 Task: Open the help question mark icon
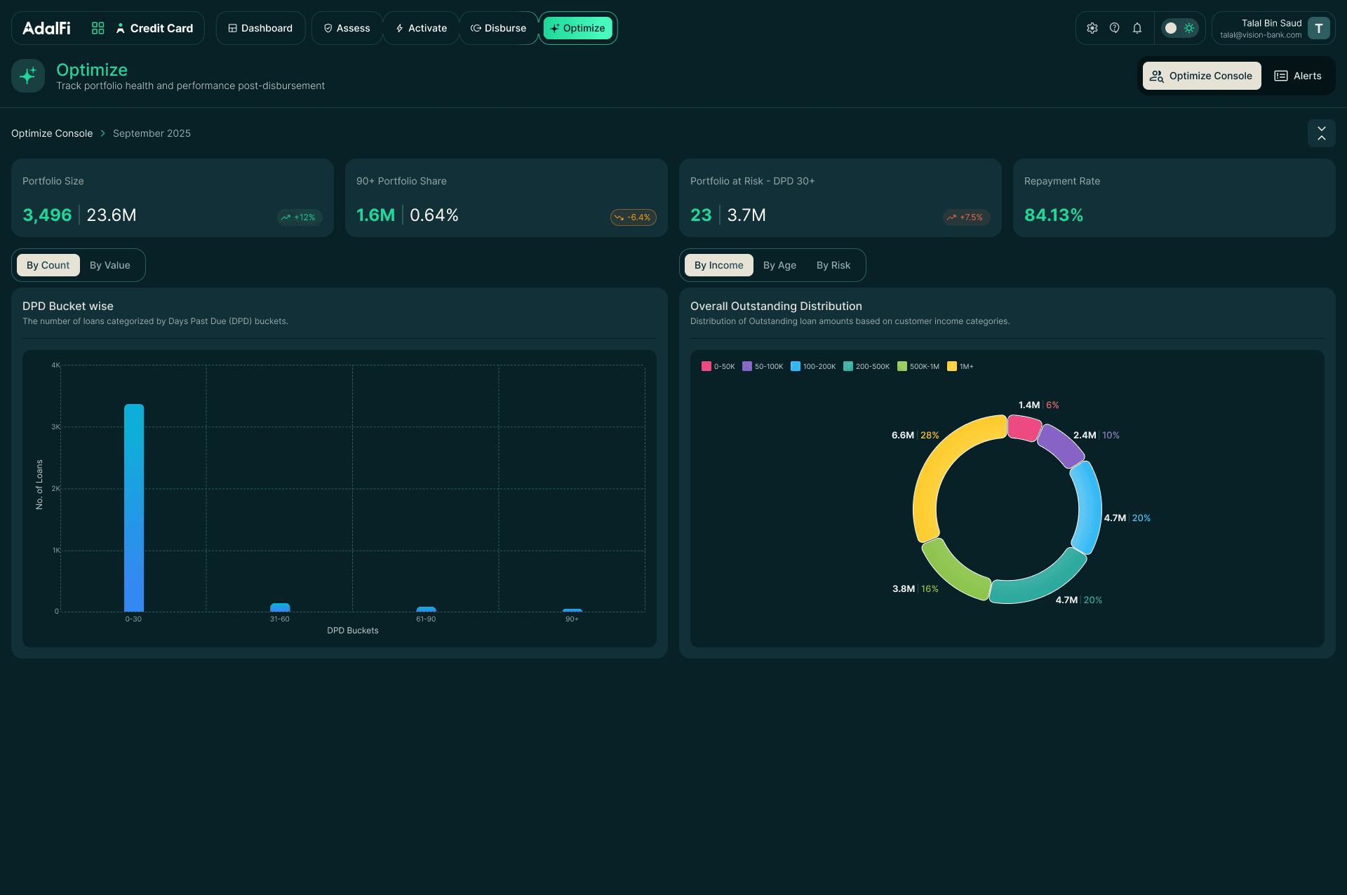tap(1115, 28)
